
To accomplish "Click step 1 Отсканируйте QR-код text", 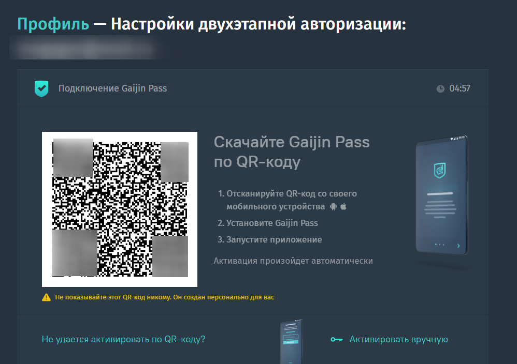I will coord(287,200).
